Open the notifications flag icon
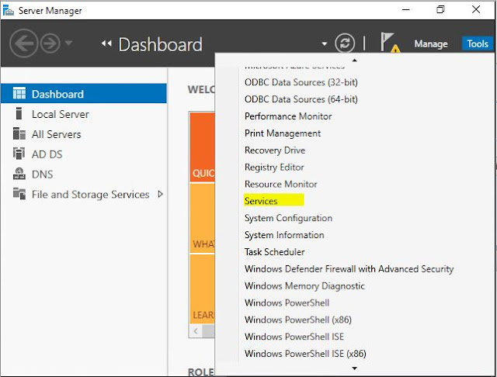 tap(390, 43)
